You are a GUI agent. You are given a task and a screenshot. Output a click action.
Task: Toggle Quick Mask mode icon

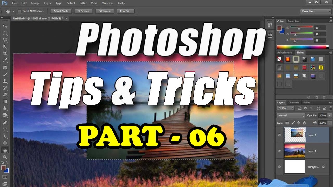(x=5, y=177)
